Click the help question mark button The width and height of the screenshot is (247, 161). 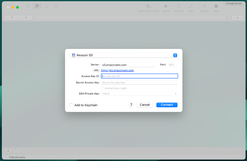pyautogui.click(x=131, y=105)
